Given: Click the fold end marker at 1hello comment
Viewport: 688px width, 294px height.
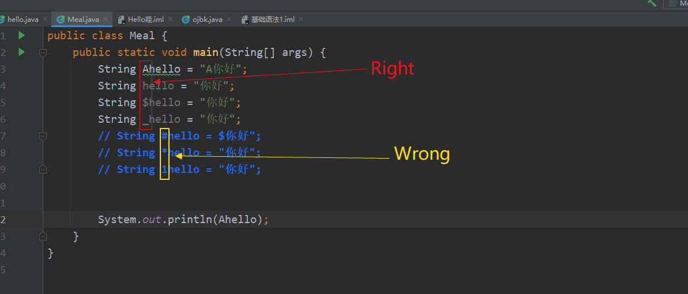Looking at the screenshot, I should point(43,169).
